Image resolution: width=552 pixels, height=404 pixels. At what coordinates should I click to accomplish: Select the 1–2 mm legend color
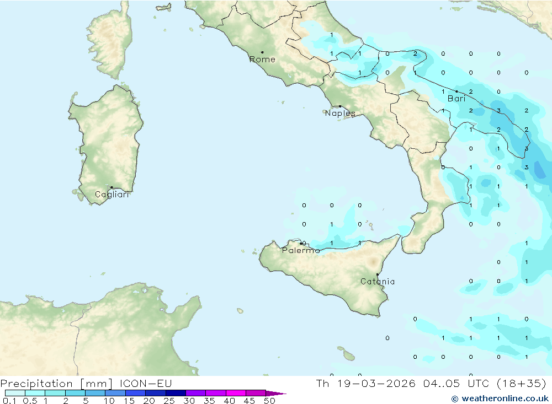[x=55, y=393]
